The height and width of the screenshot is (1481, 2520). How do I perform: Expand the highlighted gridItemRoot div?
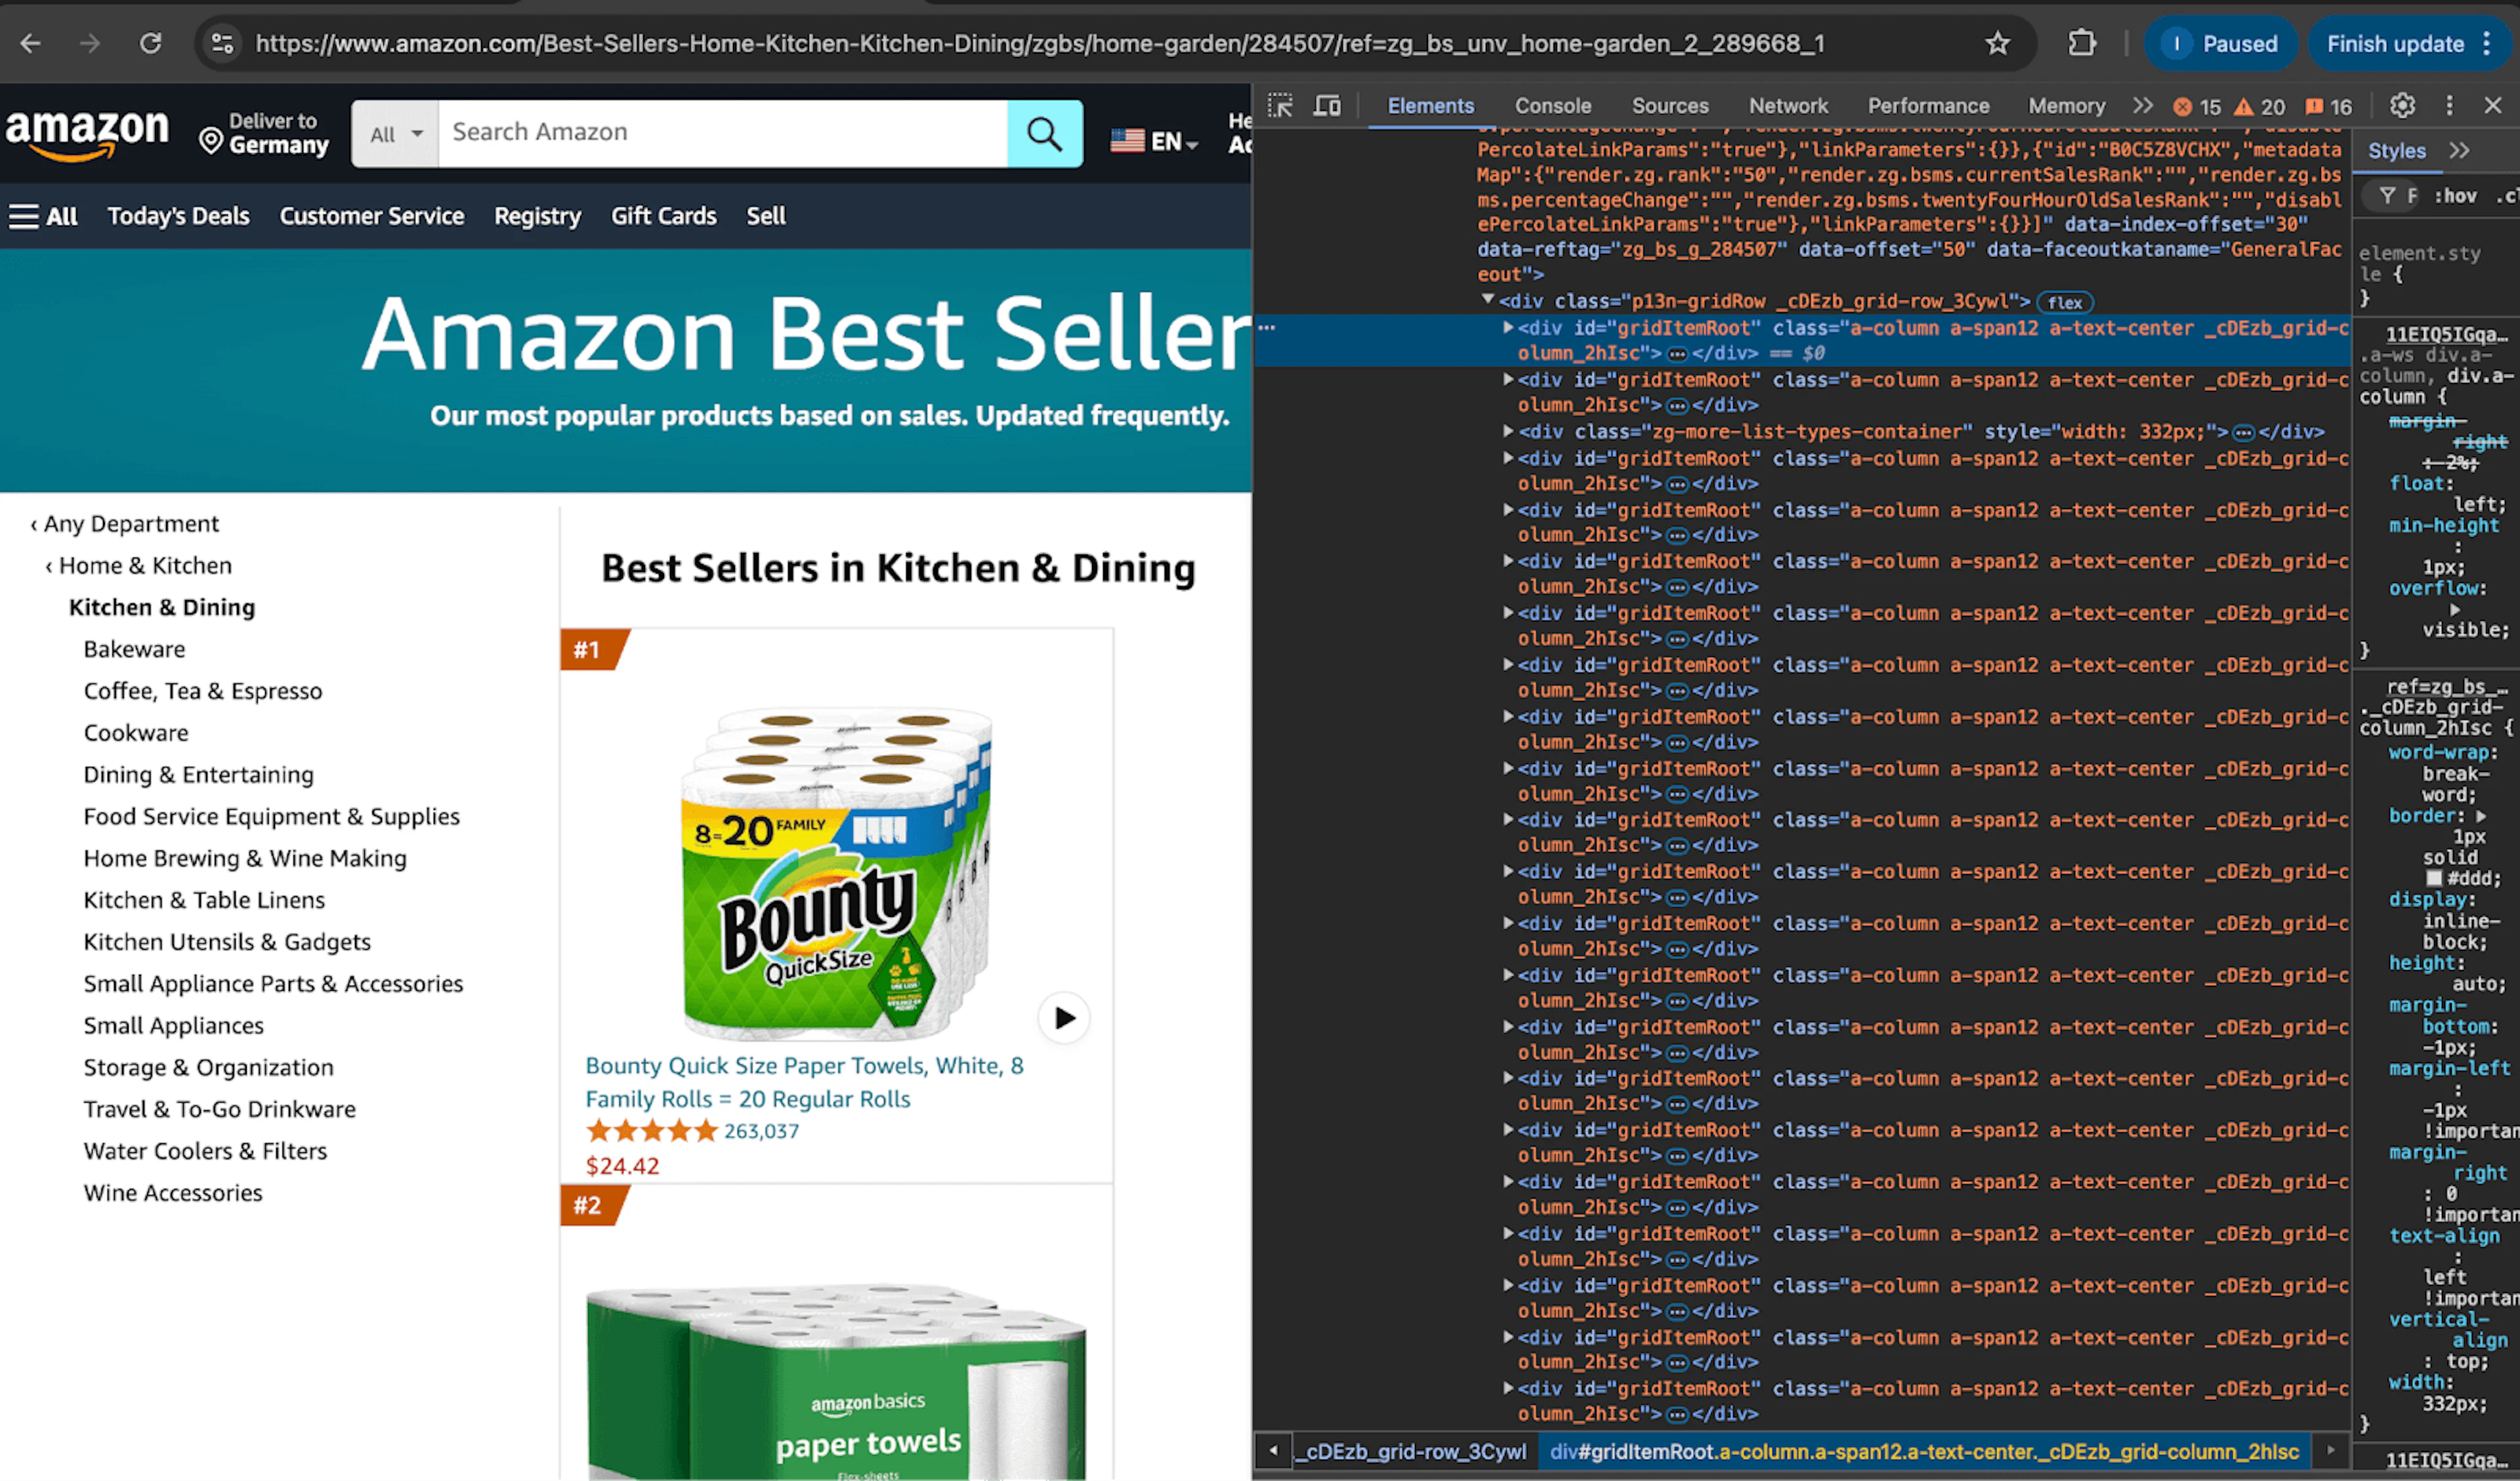[x=1508, y=327]
